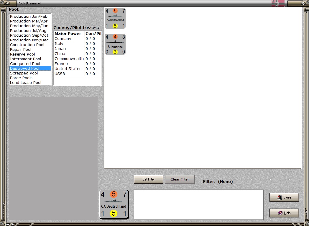
Task: Click the Commonwealth row in losses table
Action: pos(78,58)
